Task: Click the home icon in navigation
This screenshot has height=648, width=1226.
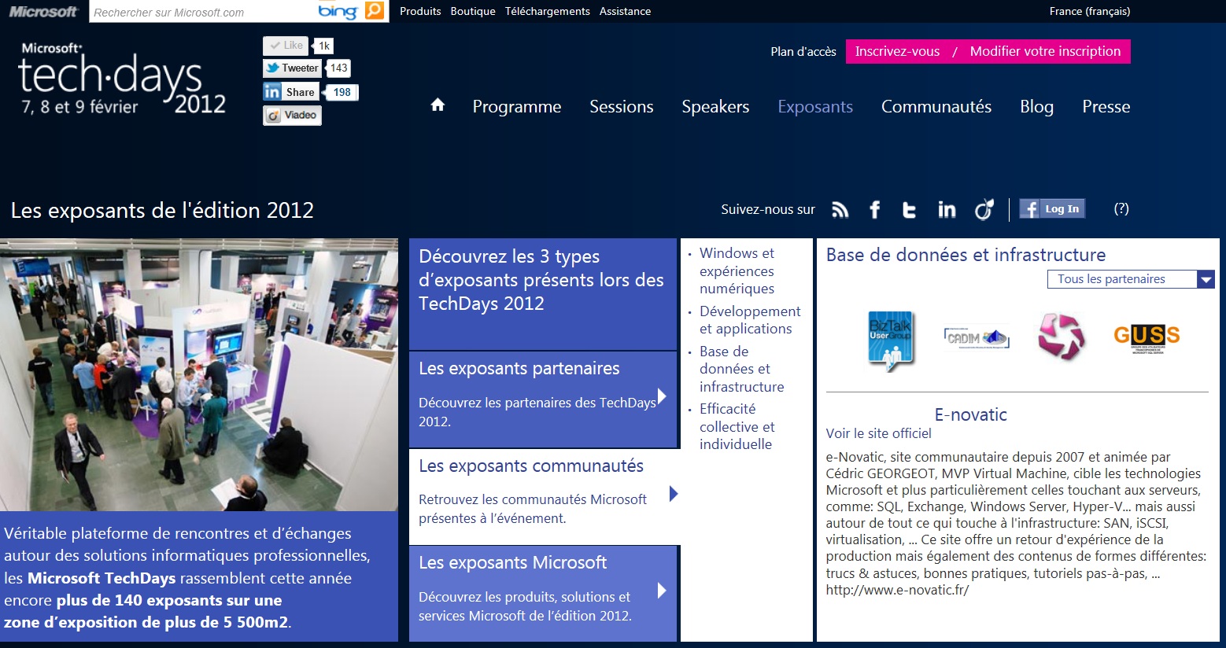Action: click(x=438, y=105)
